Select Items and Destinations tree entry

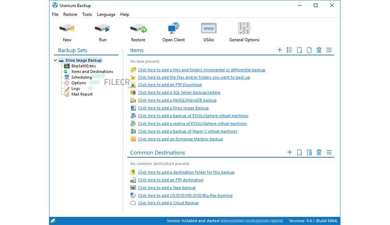pyautogui.click(x=92, y=72)
